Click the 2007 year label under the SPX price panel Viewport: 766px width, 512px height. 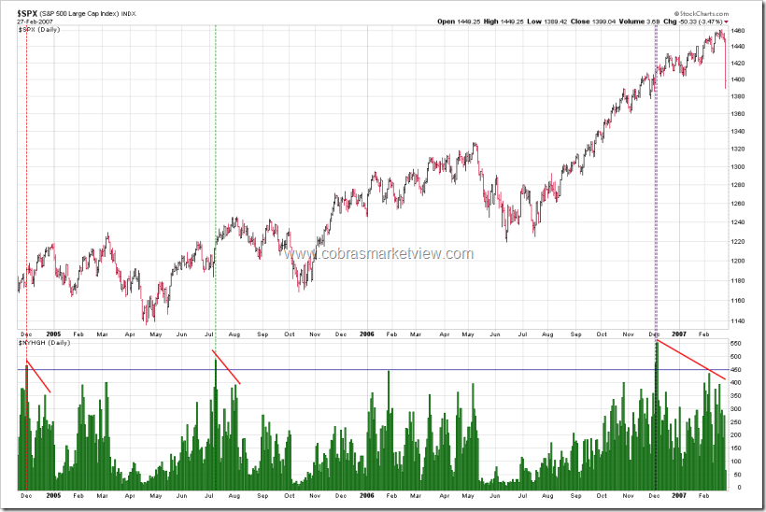[678, 334]
